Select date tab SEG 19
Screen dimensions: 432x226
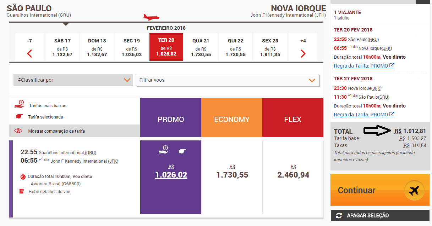coord(132,47)
